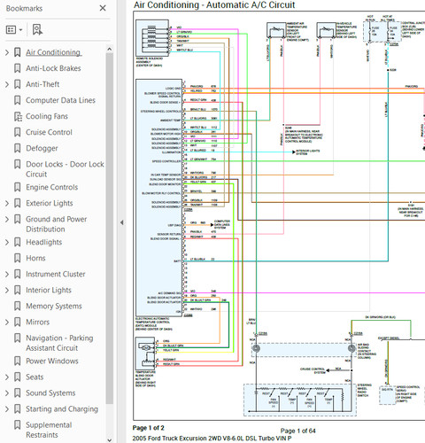Expand the Anti-Theft bookmark
Image resolution: width=425 pixels, height=443 pixels.
point(7,84)
